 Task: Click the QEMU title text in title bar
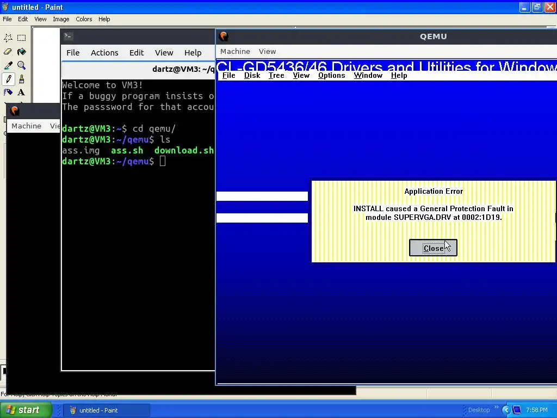[434, 36]
